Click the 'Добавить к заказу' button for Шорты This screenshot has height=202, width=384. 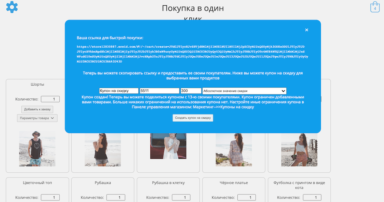37,109
